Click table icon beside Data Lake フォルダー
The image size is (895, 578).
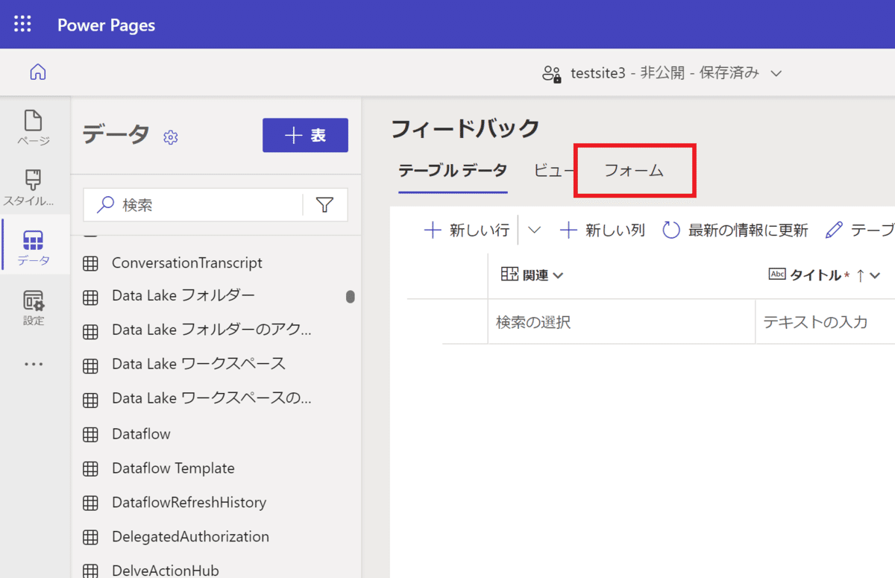(90, 297)
